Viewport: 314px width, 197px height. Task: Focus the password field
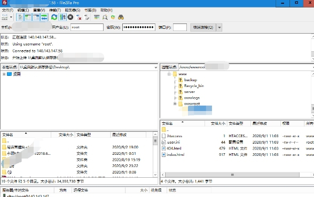pyautogui.click(x=139, y=27)
